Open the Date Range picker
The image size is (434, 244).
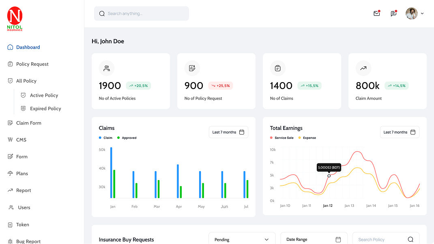coord(314,239)
